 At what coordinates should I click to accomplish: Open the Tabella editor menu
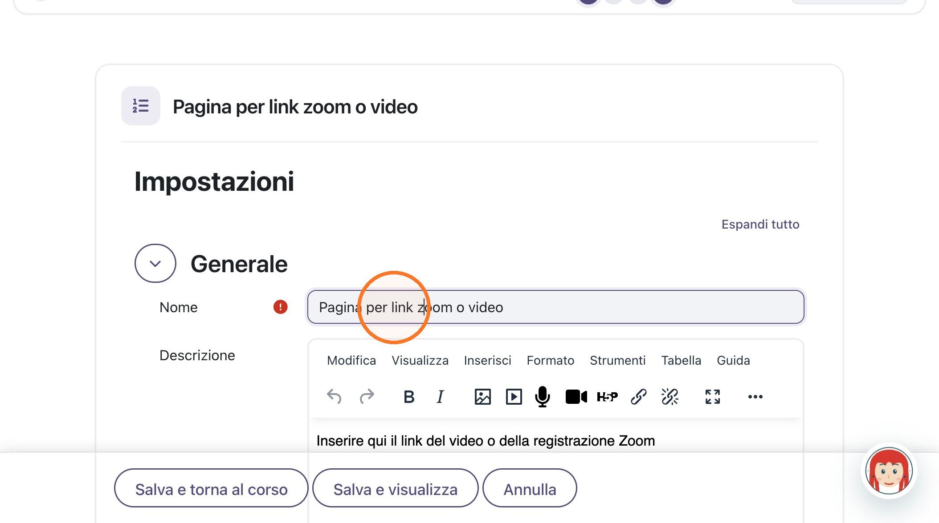(681, 360)
